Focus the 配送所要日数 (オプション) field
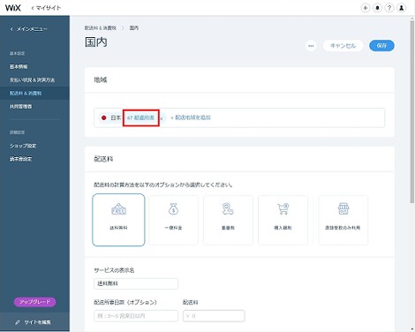Image resolution: width=415 pixels, height=332 pixels. pos(136,316)
